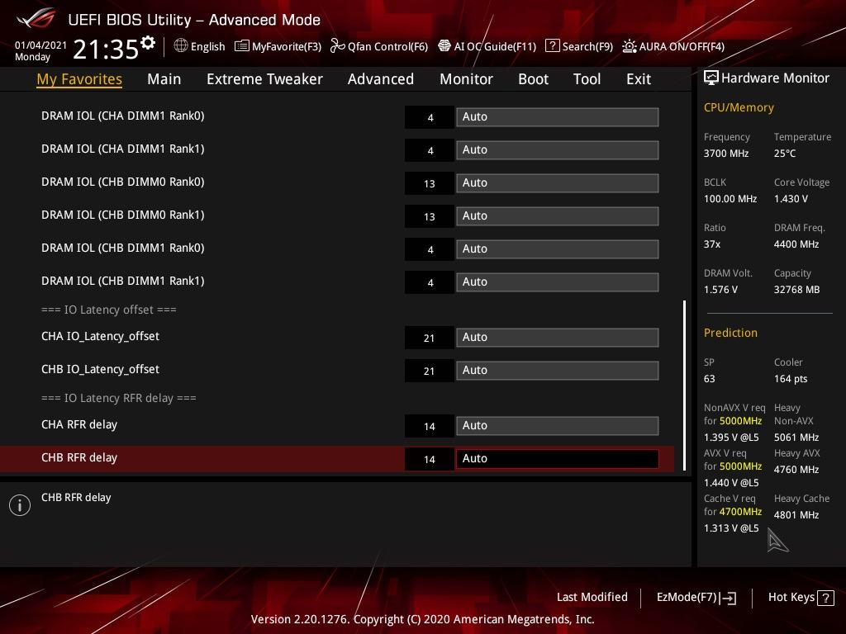Open the My Favorites tab
Image resolution: width=846 pixels, height=634 pixels.
(79, 79)
